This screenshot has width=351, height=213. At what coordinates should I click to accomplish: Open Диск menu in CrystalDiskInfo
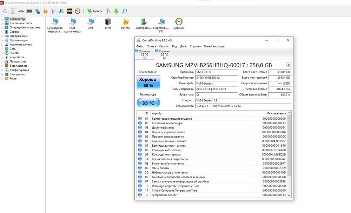click(x=183, y=46)
